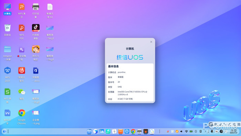Click the computer name value pconline
241x136 pixels.
(x=122, y=72)
